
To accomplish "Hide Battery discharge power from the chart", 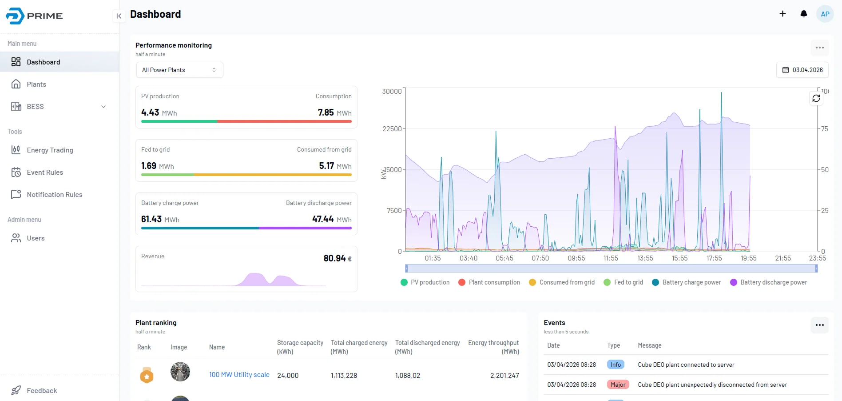I will point(769,282).
